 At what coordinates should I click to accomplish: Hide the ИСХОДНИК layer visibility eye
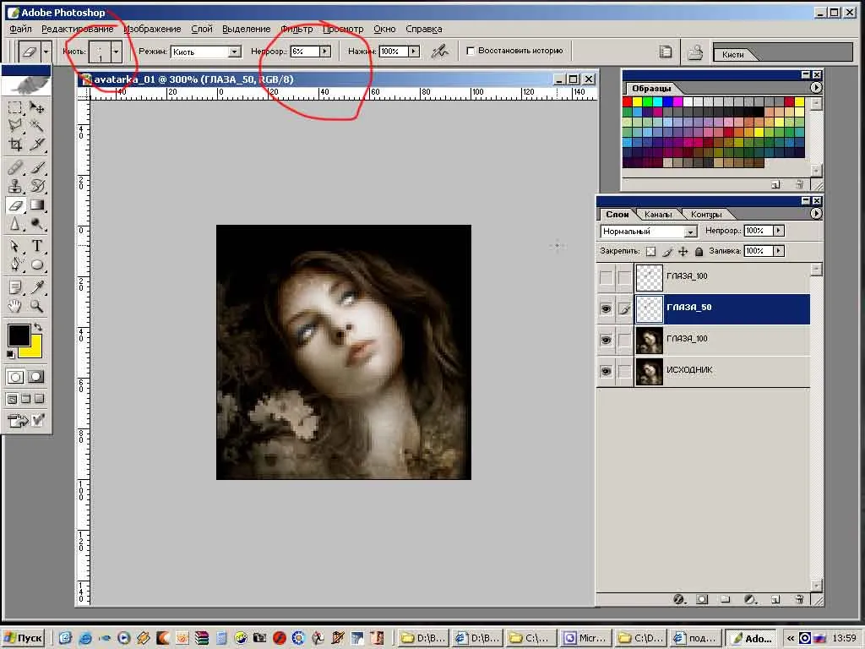[606, 371]
